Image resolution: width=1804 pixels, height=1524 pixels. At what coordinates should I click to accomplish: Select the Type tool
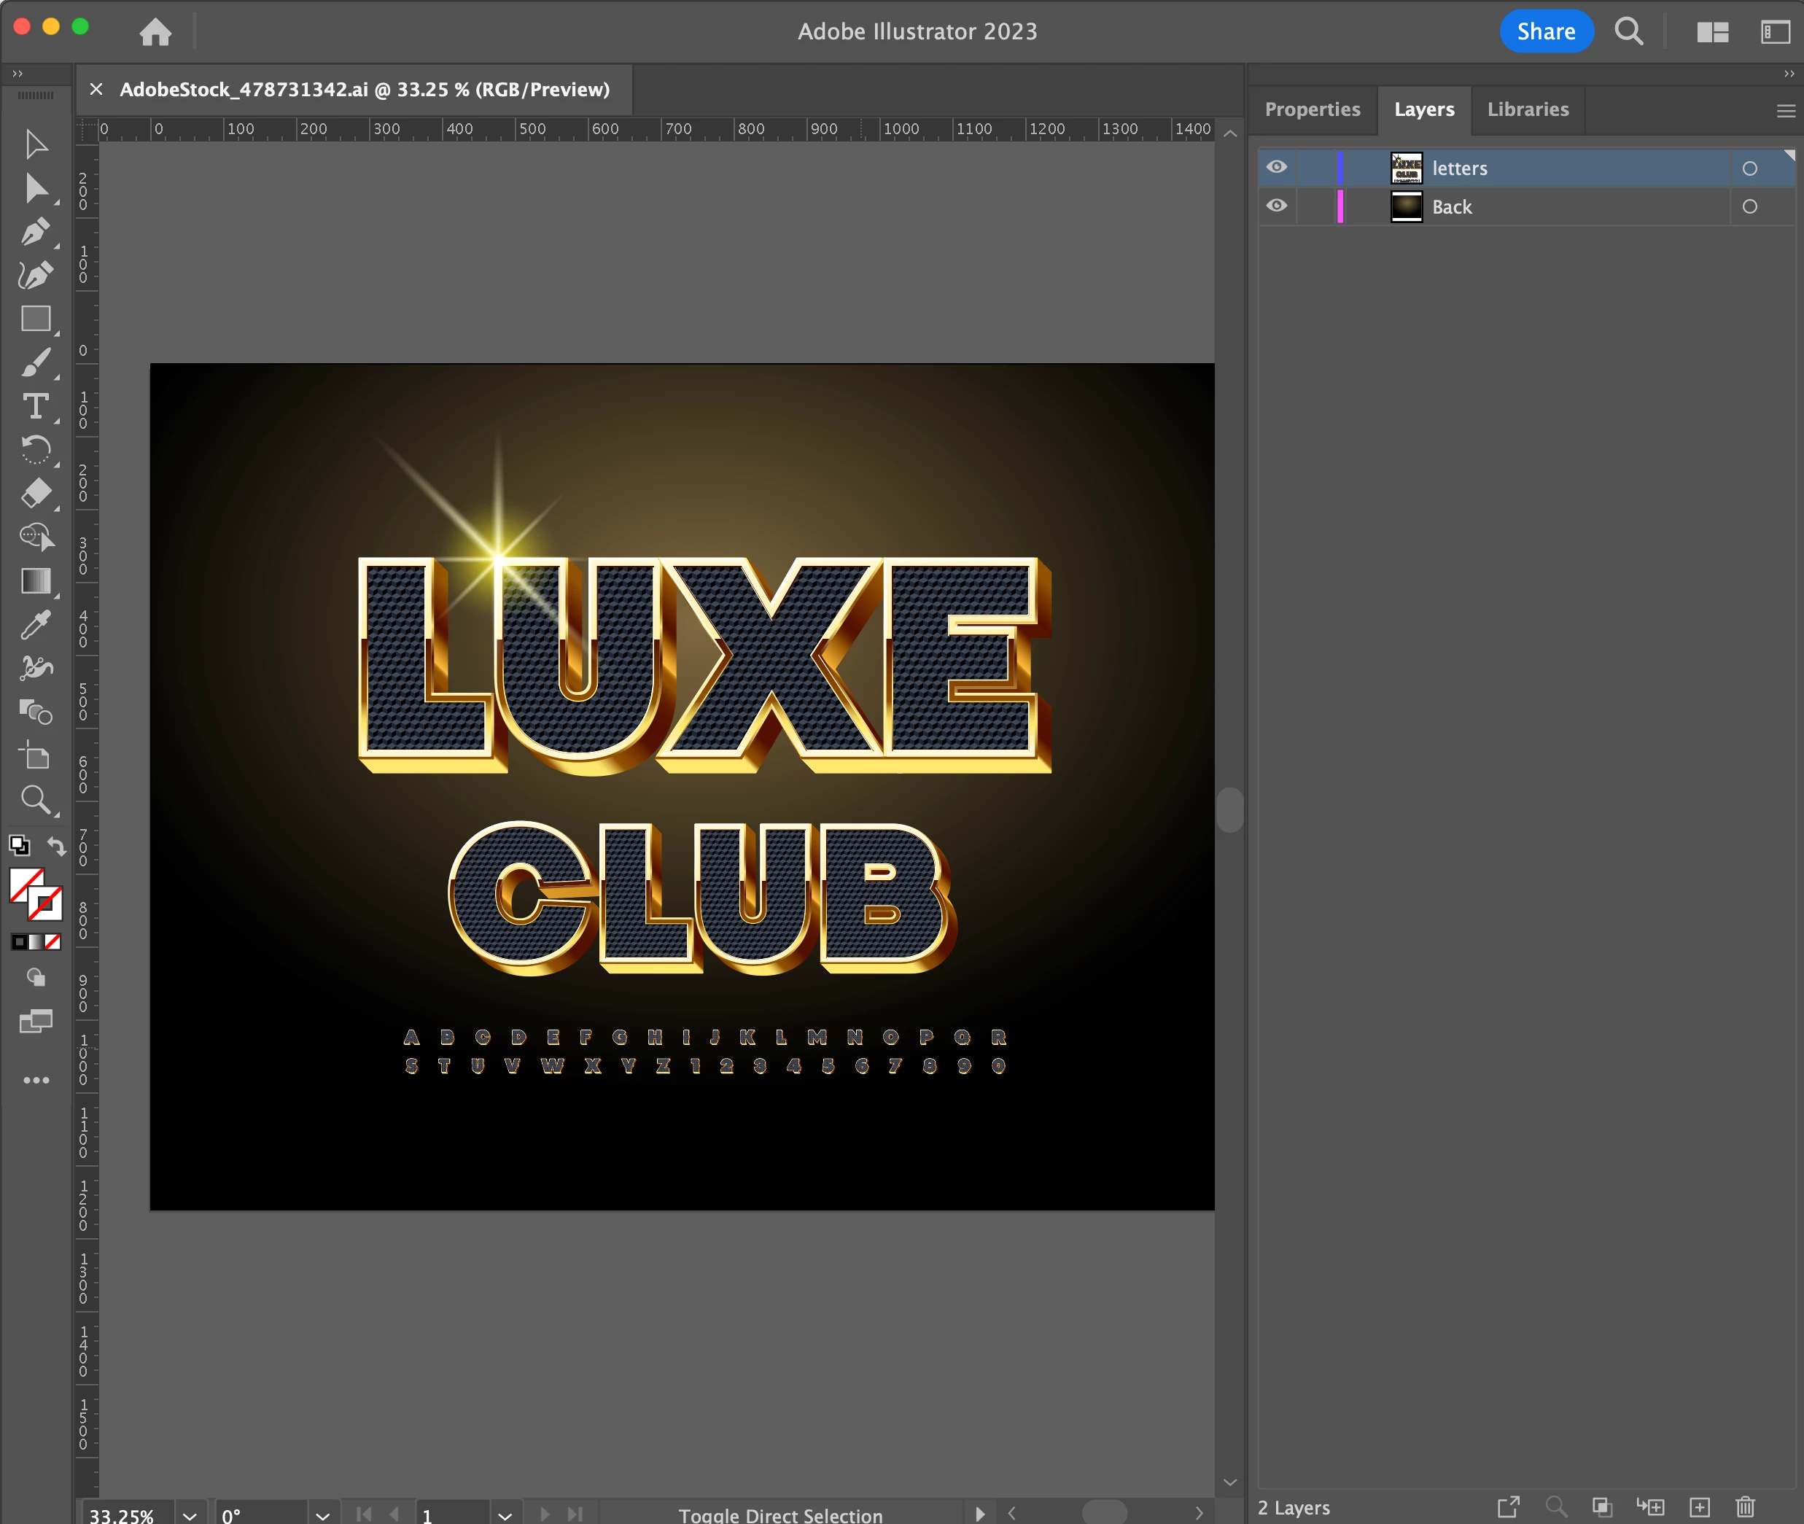36,406
